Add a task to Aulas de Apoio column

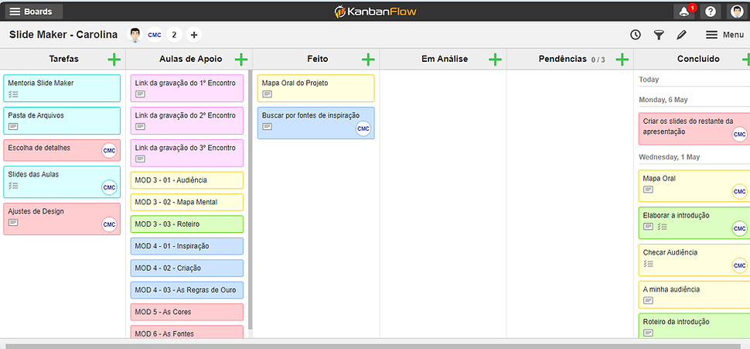point(241,60)
